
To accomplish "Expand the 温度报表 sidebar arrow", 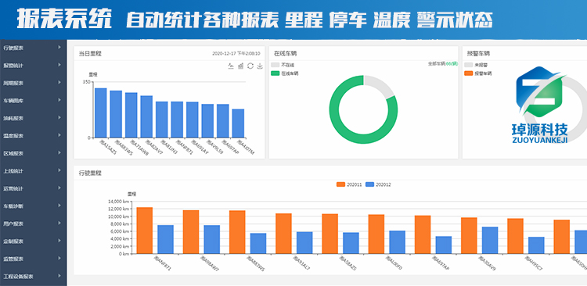I will click(x=59, y=135).
